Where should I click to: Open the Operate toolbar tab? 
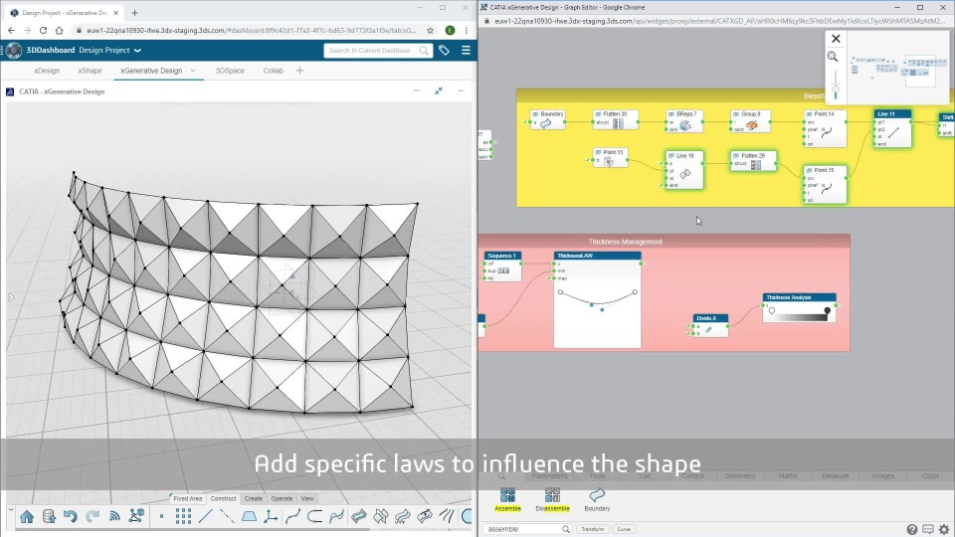(282, 498)
